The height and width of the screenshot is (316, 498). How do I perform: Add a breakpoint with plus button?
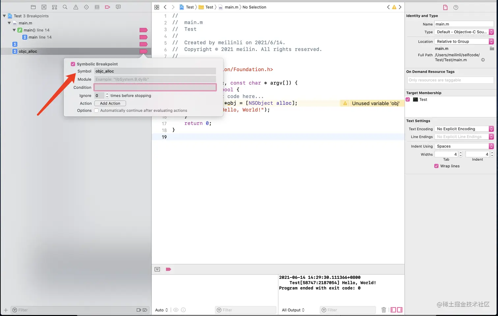pos(6,310)
